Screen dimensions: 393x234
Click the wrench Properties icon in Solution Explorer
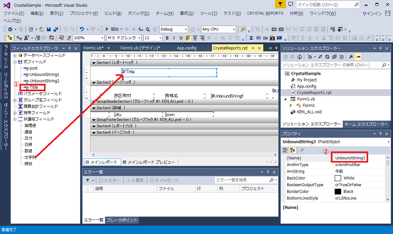coord(351,57)
